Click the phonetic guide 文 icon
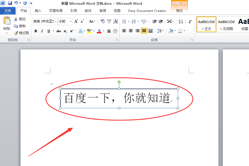249x166 pixels. click(109, 21)
